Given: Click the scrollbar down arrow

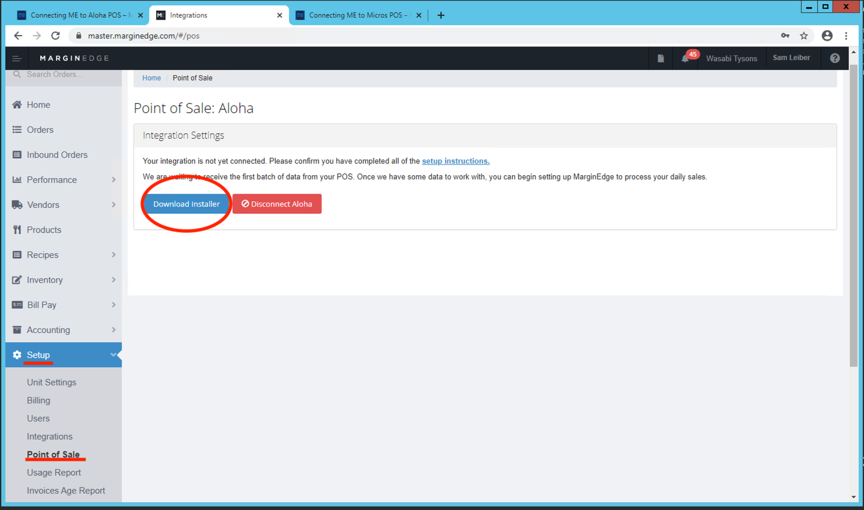Looking at the screenshot, I should 854,497.
